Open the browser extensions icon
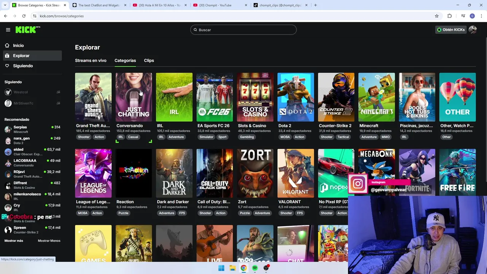The height and width of the screenshot is (274, 487). [x=449, y=16]
